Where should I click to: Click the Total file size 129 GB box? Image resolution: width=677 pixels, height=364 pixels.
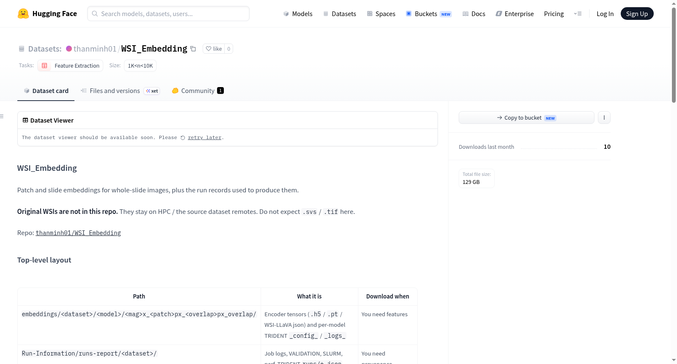tap(476, 178)
